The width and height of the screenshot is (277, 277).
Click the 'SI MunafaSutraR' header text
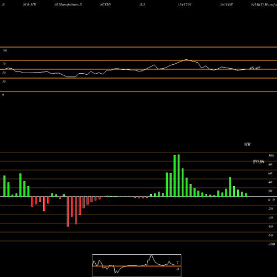coord(68,4)
